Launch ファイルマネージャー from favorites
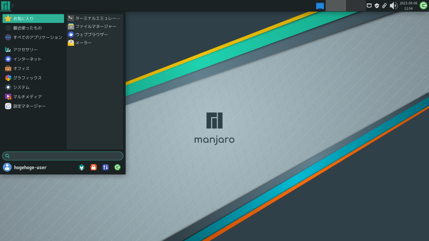429x241 pixels. 95,26
